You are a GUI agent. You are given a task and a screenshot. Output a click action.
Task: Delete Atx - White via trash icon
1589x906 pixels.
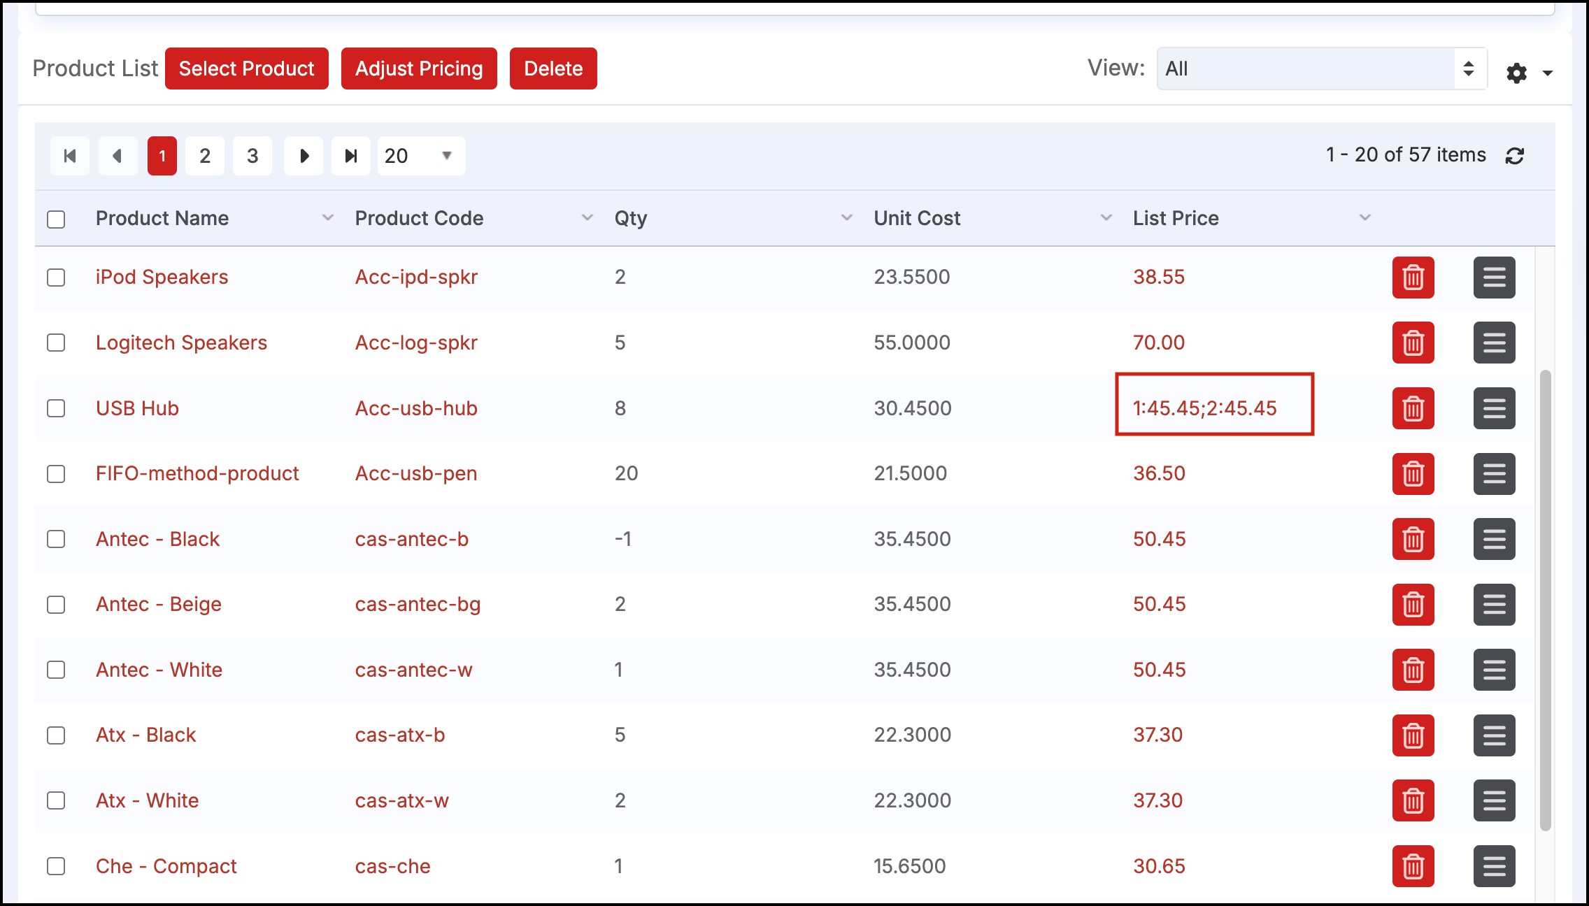1413,800
